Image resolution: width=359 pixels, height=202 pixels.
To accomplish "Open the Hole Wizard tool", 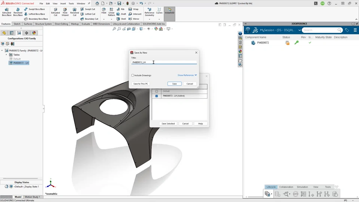I will point(65,12).
